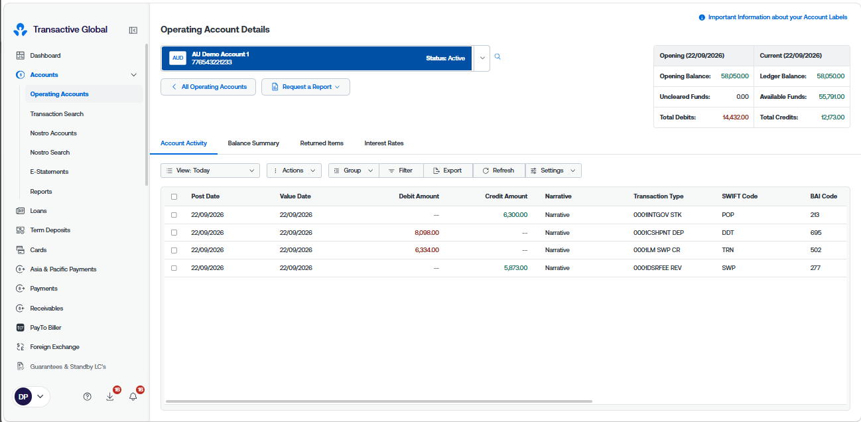Tick checkbox for 8,098.00 debit row

(174, 233)
